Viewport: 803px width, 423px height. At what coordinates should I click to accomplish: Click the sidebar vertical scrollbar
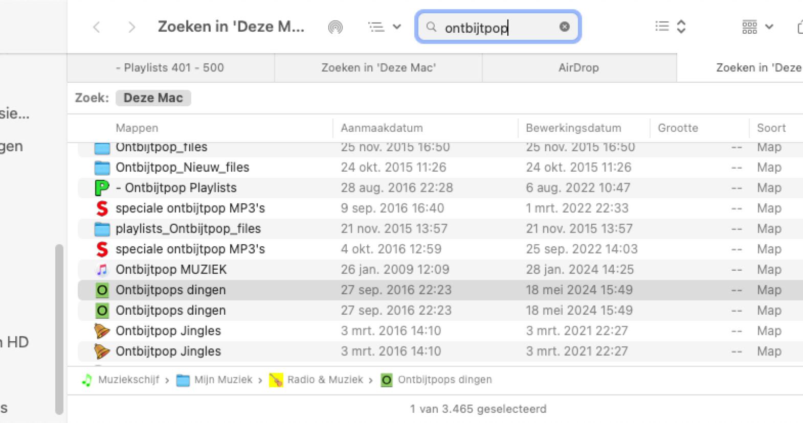59,327
